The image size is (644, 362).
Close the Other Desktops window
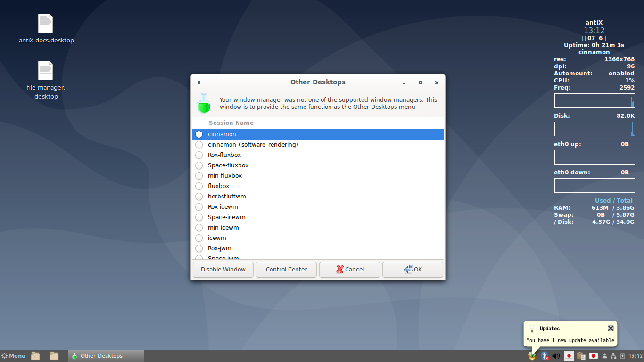[437, 82]
